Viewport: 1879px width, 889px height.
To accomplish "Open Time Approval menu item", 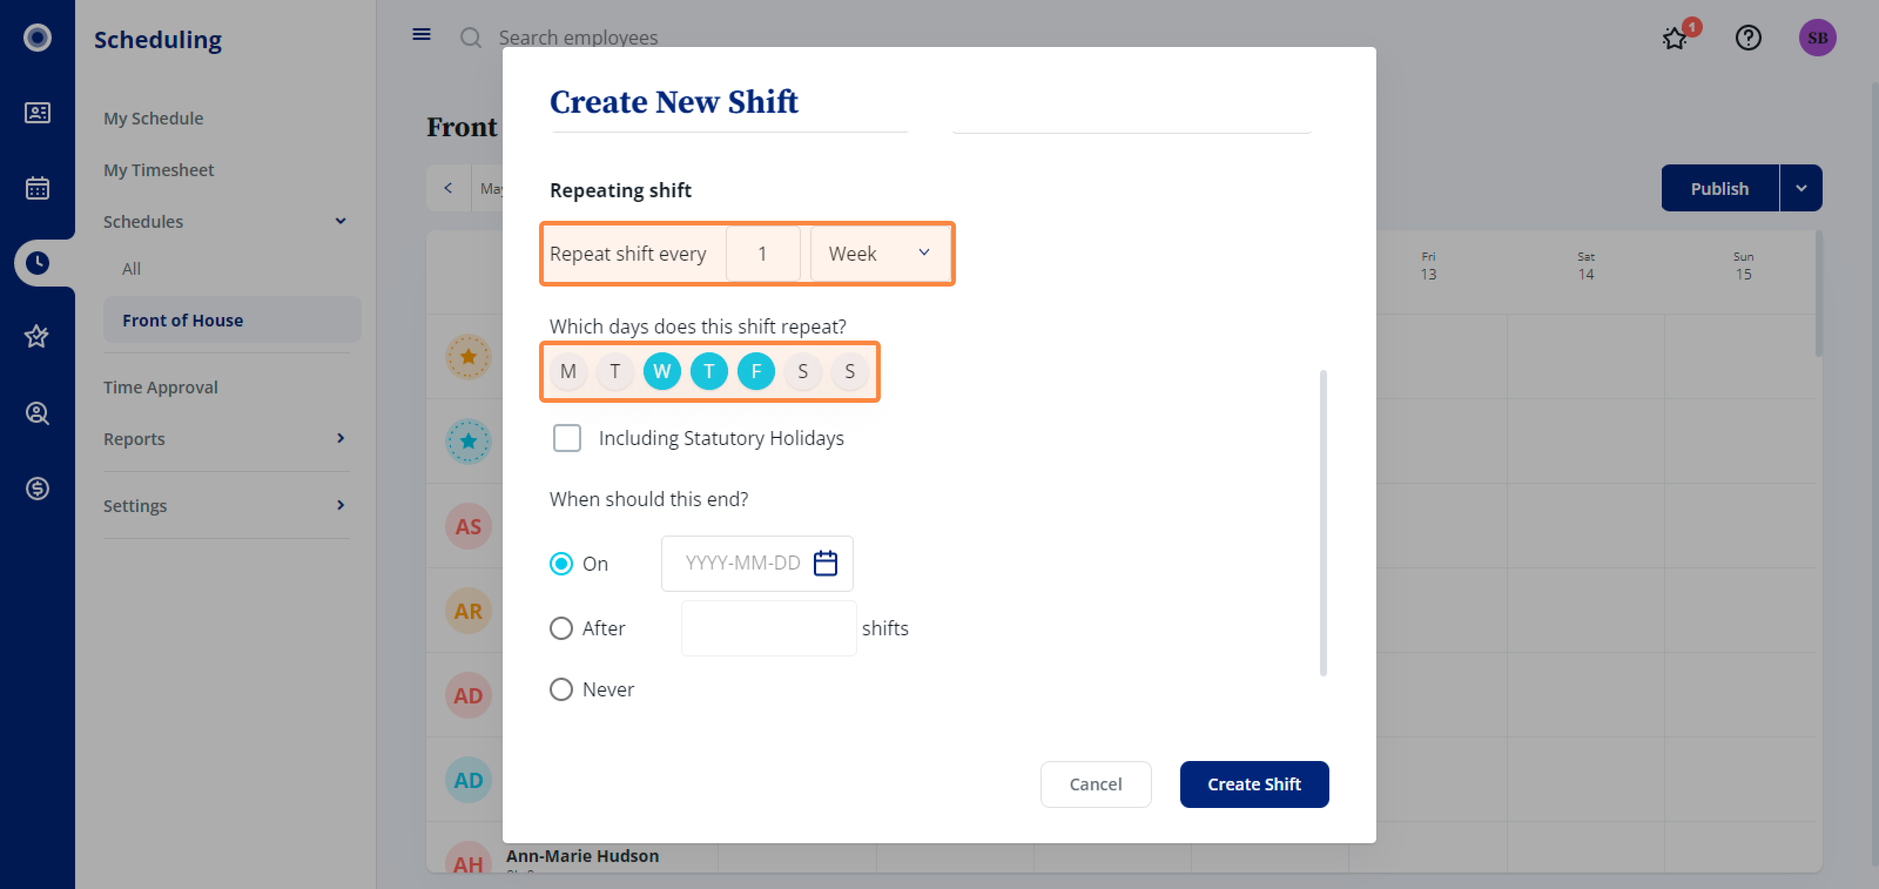I will coord(160,388).
